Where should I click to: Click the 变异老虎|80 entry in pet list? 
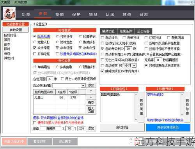point(155,95)
